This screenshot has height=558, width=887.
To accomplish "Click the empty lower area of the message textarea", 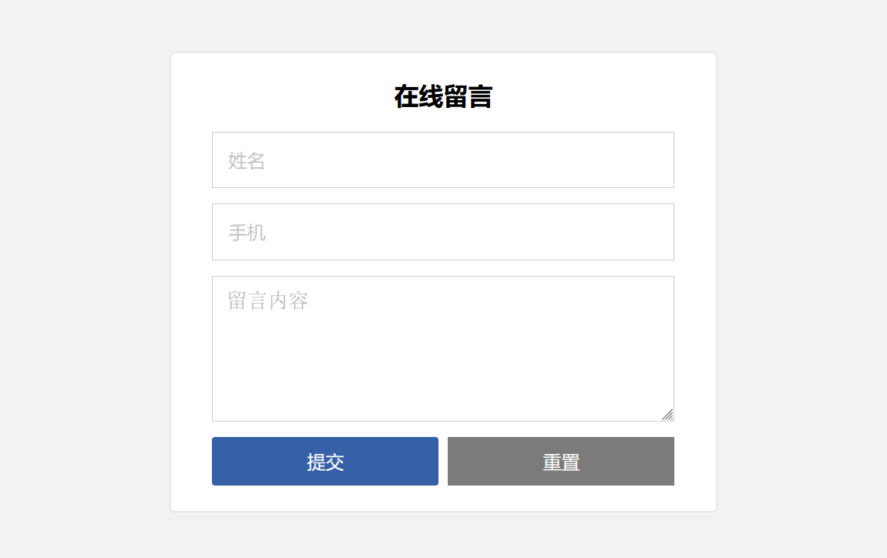I will pos(443,385).
